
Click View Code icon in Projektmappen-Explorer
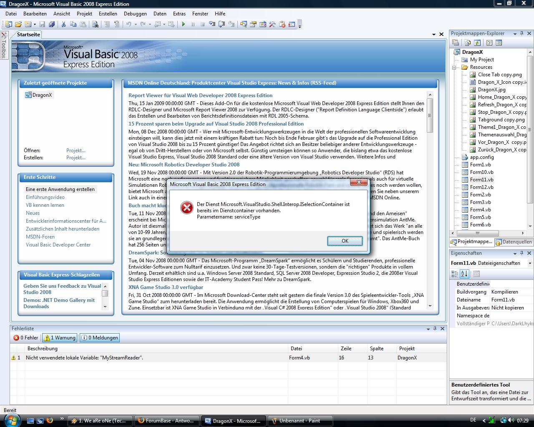tap(489, 42)
